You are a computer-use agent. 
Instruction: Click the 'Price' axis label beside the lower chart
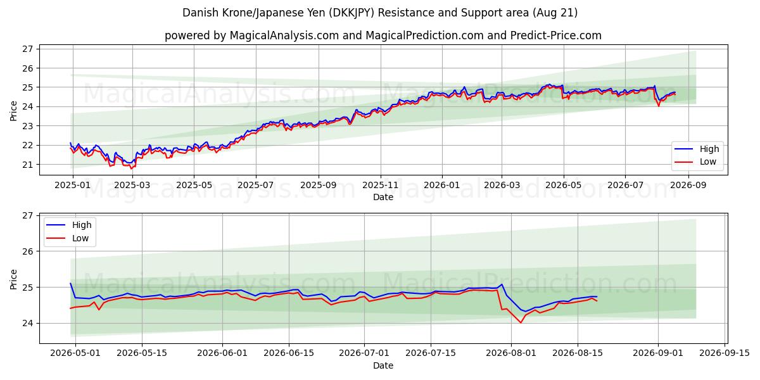pos(14,279)
